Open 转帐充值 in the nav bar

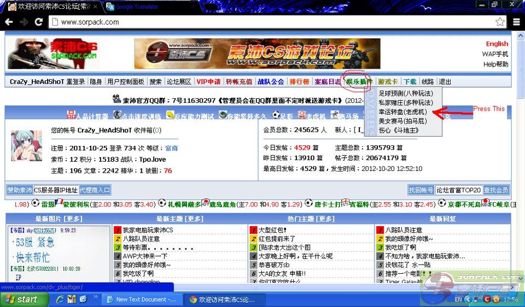coord(239,81)
